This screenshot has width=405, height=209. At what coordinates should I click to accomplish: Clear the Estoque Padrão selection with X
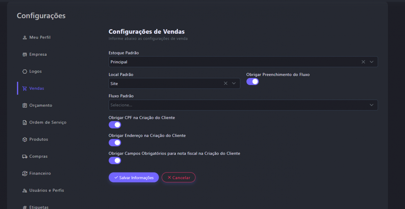363,62
